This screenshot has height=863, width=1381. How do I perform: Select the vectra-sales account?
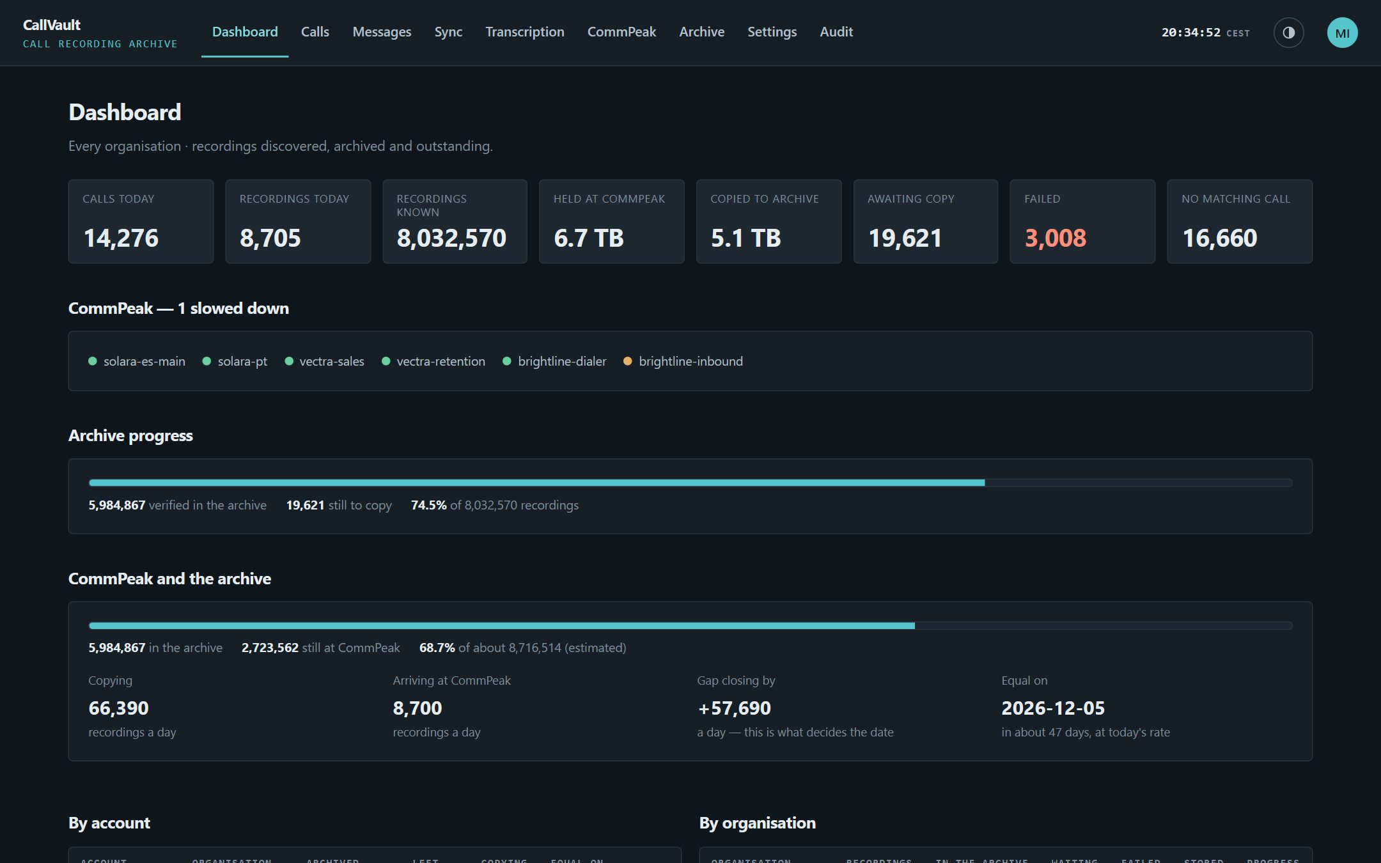(x=324, y=361)
